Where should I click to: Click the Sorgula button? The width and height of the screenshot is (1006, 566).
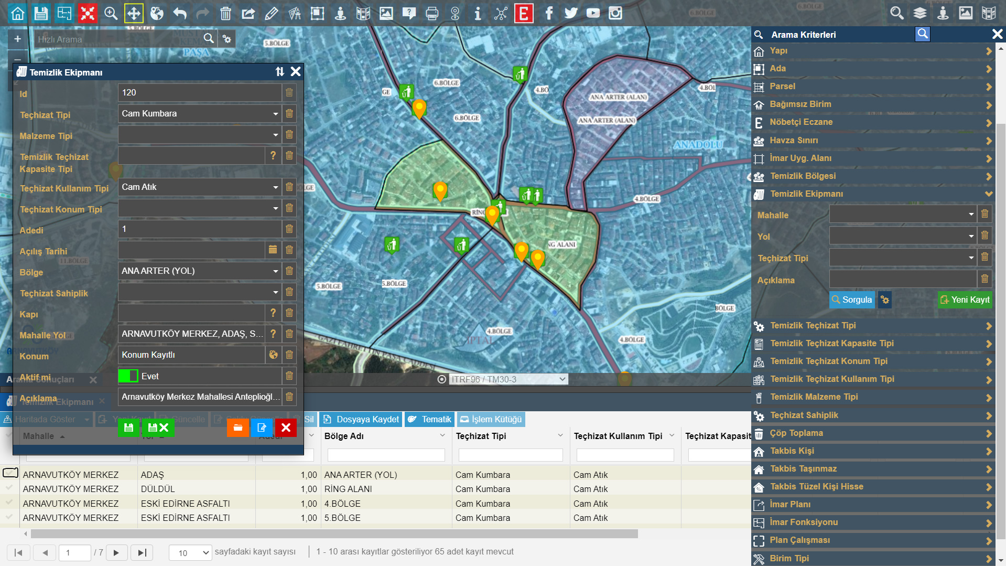852,300
